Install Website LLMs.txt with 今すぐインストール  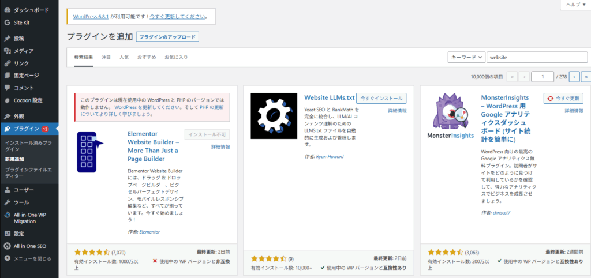pos(381,98)
